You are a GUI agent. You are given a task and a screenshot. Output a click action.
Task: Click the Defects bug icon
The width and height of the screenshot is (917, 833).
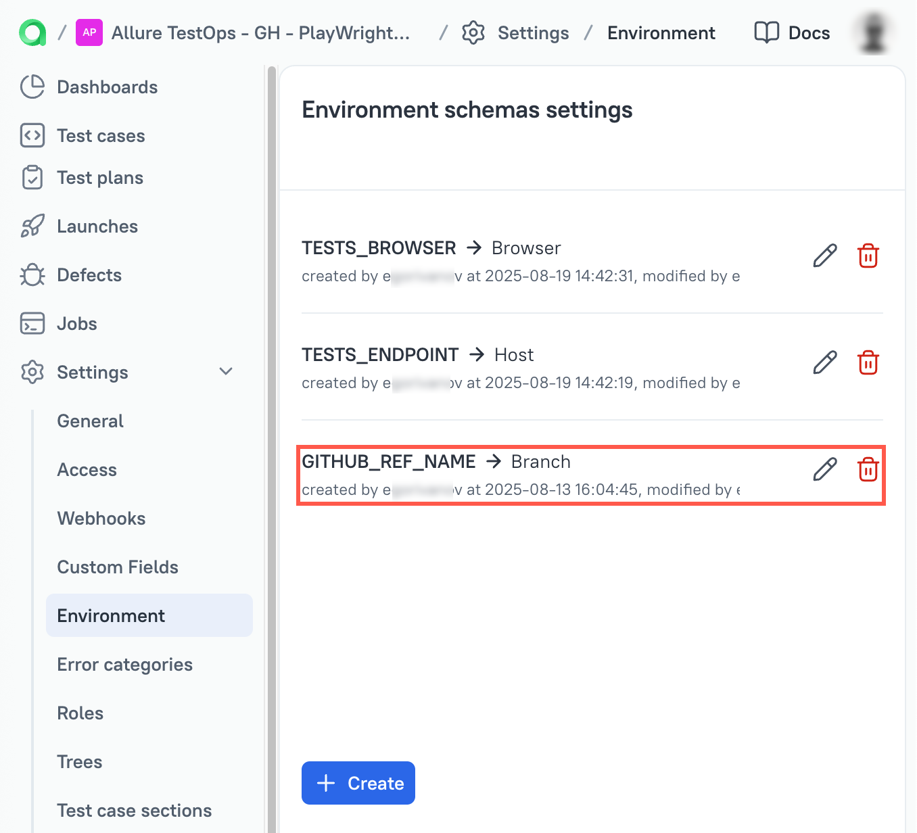(x=32, y=275)
